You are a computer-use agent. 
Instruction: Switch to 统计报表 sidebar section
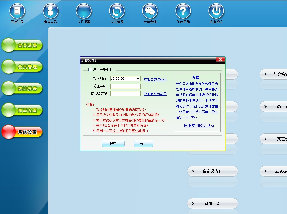tap(22, 89)
